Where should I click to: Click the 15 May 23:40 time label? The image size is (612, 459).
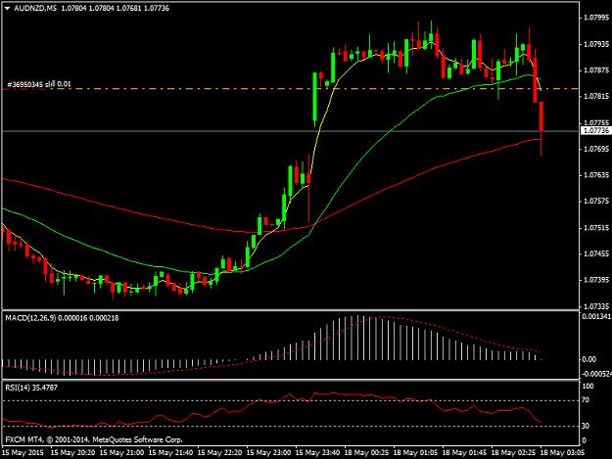pos(317,453)
